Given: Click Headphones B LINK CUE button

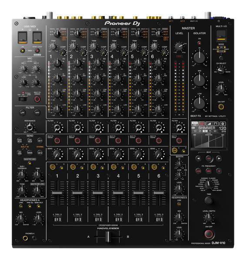Looking at the screenshot, I should tap(179, 204).
